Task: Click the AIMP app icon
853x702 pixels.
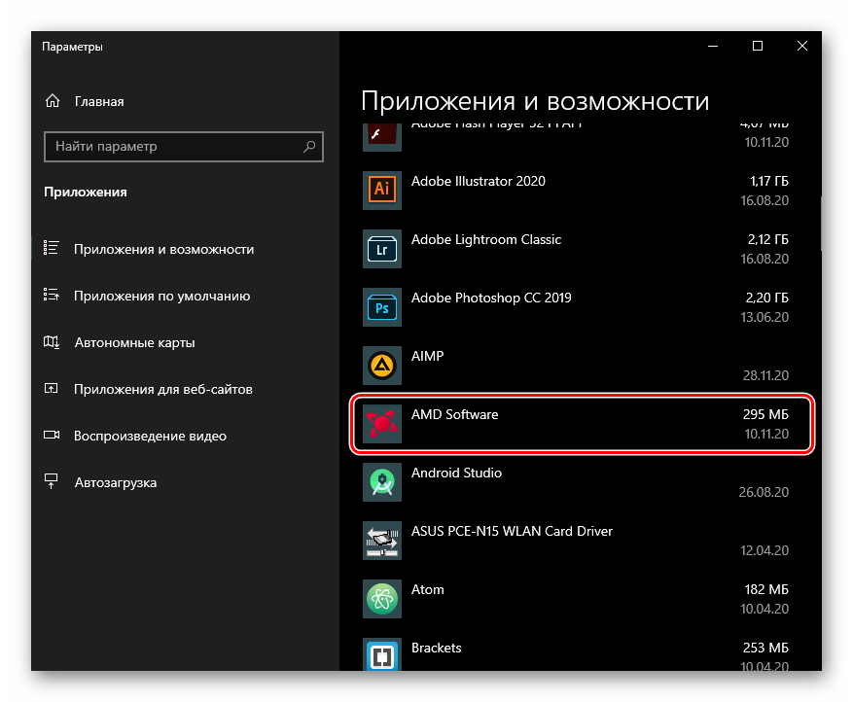Action: click(x=382, y=366)
